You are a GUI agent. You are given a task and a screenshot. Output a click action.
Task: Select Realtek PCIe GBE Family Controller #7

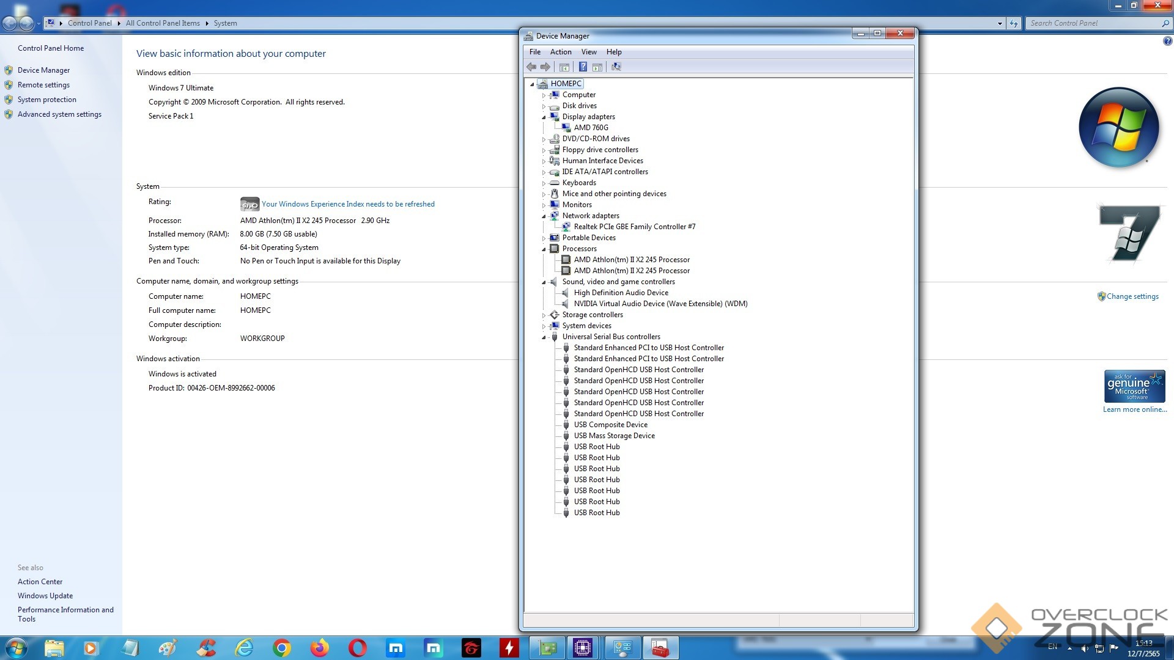point(634,227)
